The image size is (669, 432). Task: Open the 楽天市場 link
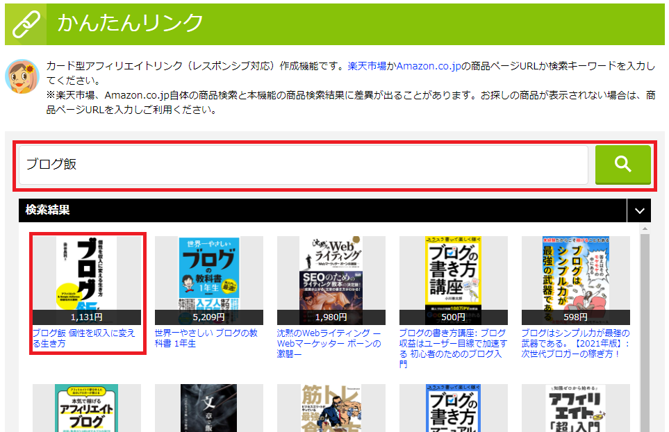point(367,66)
